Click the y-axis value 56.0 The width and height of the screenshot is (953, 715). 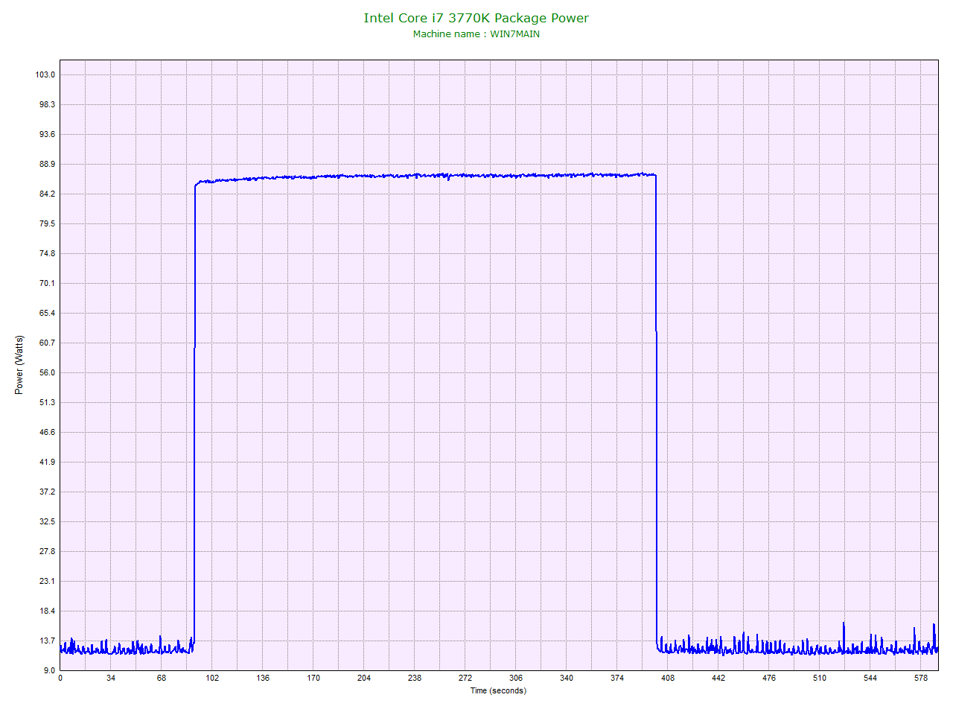point(48,372)
